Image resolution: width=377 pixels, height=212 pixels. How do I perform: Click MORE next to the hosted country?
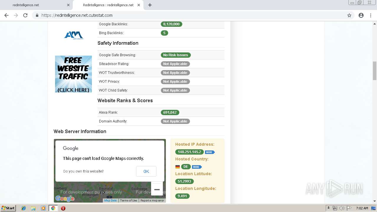coord(197,167)
